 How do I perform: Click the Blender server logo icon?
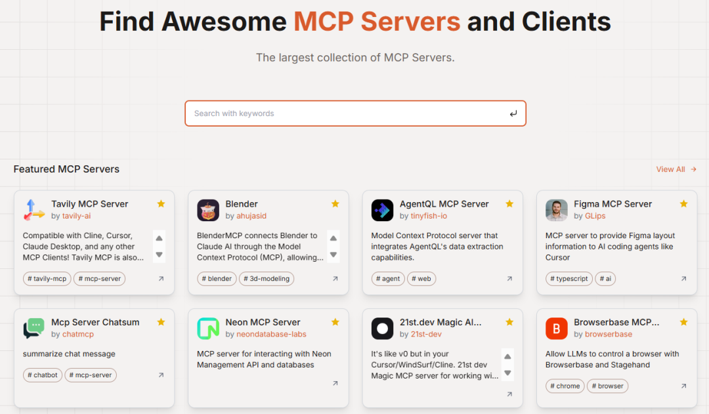click(x=208, y=210)
